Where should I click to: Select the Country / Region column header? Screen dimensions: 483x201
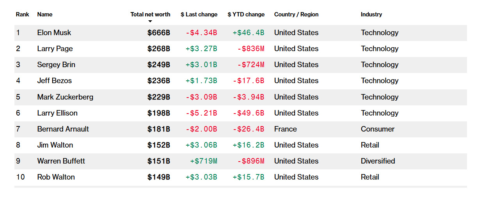coord(296,14)
